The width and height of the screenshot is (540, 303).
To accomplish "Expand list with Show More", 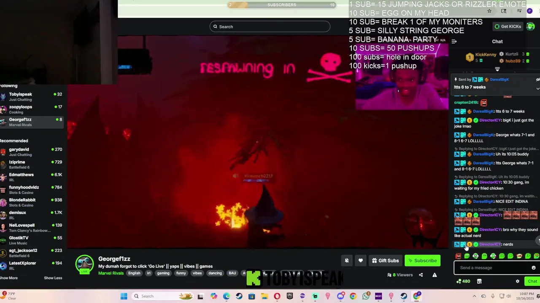I will coord(9,278).
